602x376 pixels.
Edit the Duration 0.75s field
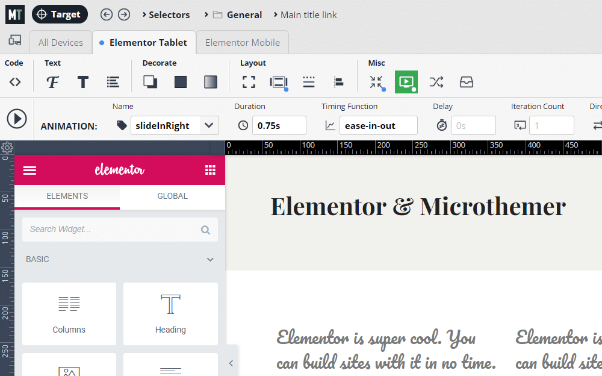click(x=279, y=125)
